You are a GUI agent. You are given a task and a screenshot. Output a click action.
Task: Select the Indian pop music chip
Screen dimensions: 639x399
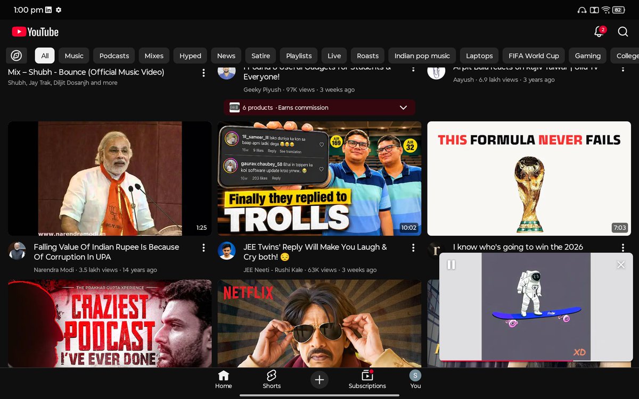tap(422, 55)
